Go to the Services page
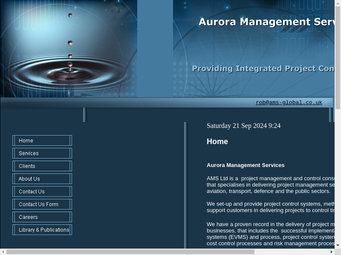 point(42,153)
